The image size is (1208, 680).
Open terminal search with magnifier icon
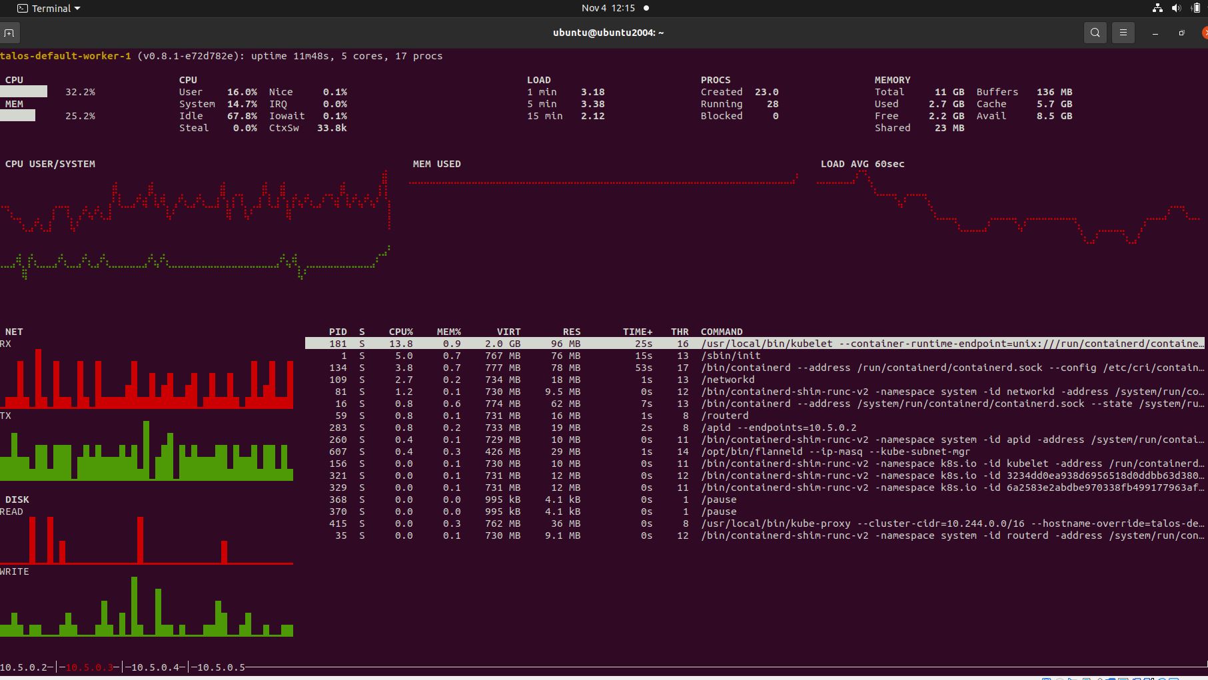click(1095, 33)
